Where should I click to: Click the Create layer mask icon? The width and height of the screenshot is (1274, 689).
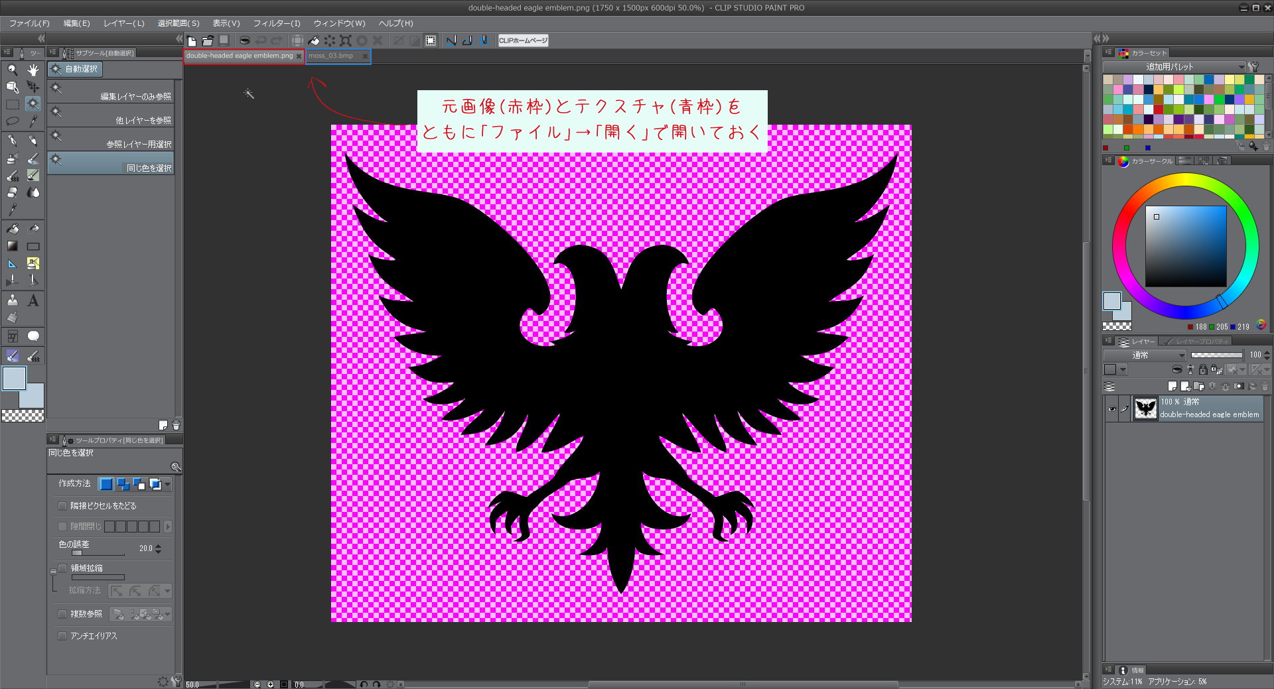1239,386
